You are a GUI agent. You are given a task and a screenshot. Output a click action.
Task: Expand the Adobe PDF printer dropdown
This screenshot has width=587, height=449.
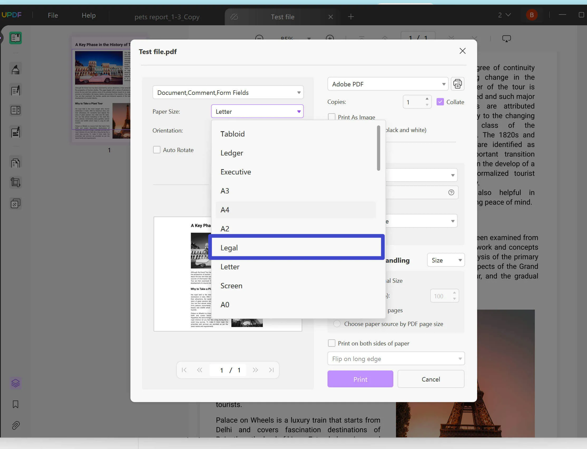pyautogui.click(x=443, y=84)
